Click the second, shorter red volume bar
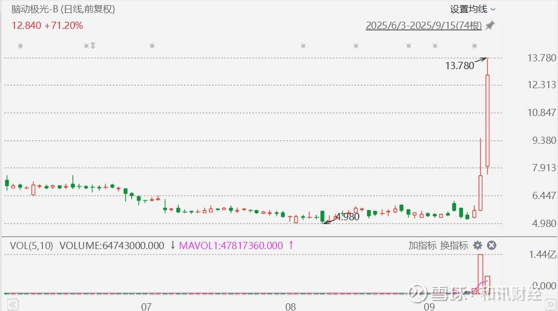This screenshot has width=558, height=311. point(488,285)
